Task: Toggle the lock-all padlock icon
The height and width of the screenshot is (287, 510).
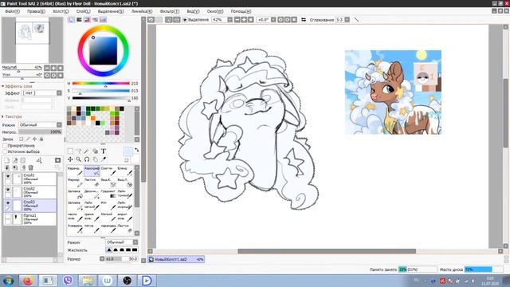Action: 41,140
